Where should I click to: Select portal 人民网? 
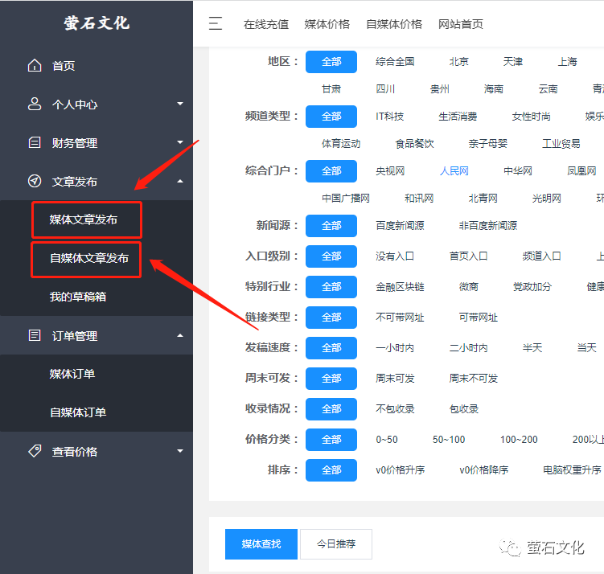454,171
